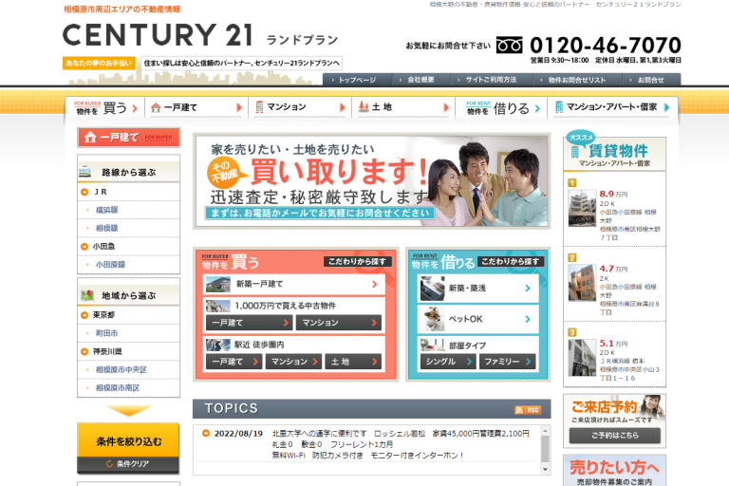Click ご予約はこちら button
The height and width of the screenshot is (486, 729).
615,436
